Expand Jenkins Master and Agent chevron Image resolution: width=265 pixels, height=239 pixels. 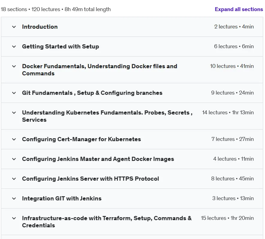14,159
